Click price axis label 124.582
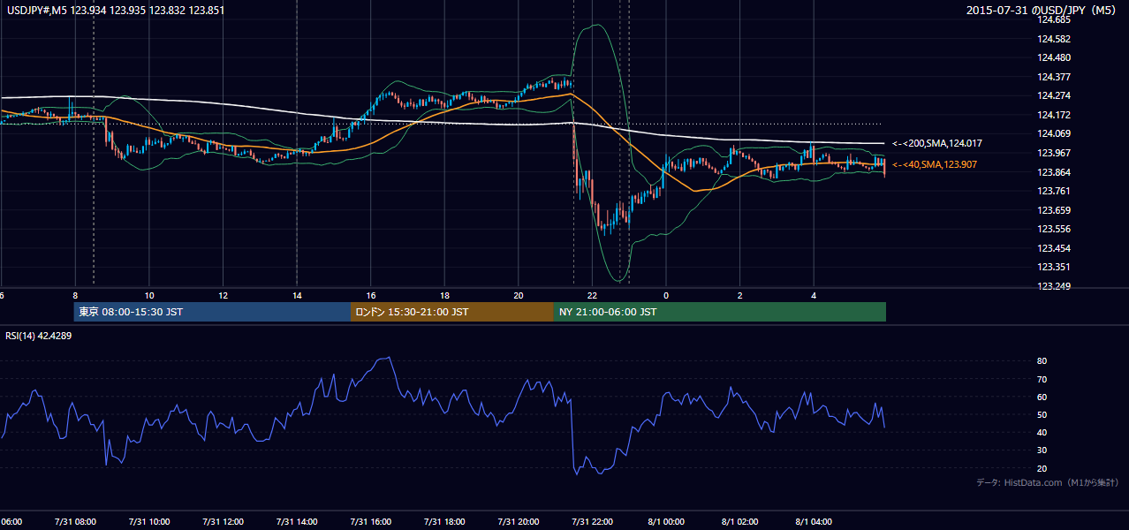 [1055, 39]
